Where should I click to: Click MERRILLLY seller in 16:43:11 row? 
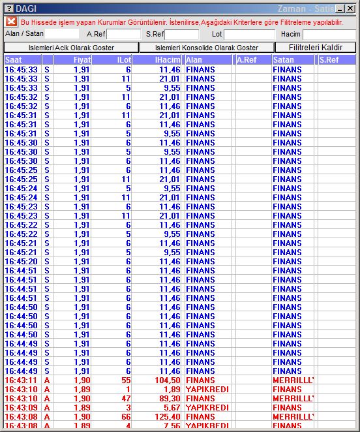tap(293, 380)
